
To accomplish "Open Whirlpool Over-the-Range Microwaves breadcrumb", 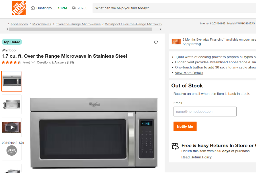I will pos(134,24).
